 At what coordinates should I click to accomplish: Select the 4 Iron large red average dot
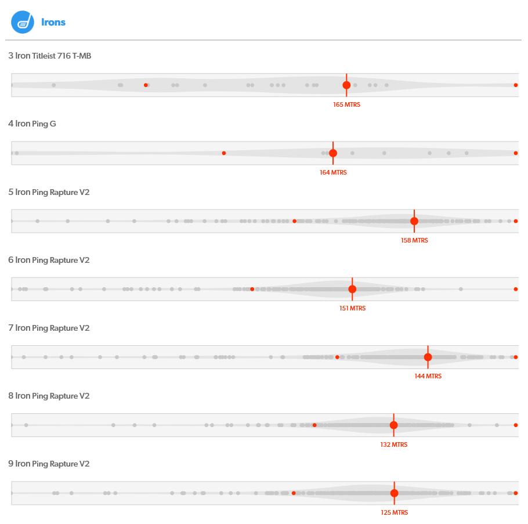333,153
